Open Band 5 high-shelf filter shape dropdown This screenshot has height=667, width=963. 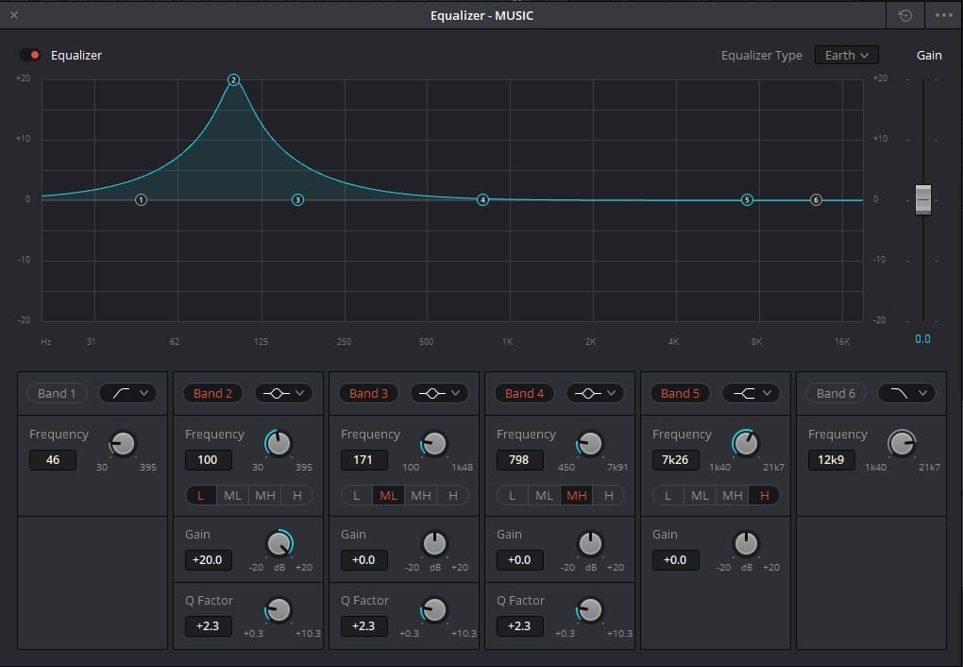coord(751,393)
